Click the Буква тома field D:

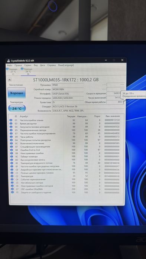coord(68,102)
